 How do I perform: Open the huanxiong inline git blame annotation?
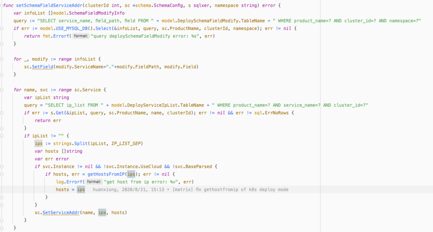tap(190, 190)
